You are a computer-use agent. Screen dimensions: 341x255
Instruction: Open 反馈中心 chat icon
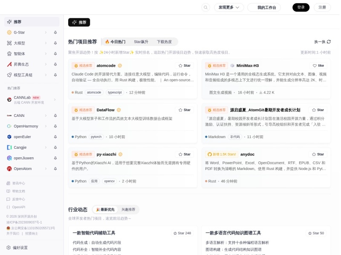(x=8, y=199)
